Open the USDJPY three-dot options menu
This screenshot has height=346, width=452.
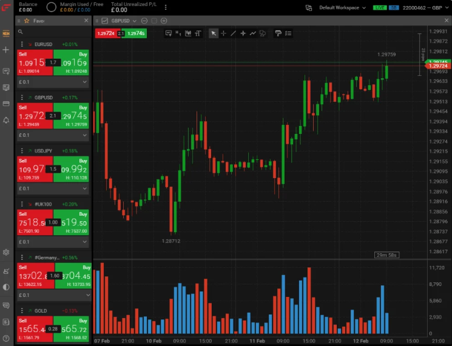[22, 150]
